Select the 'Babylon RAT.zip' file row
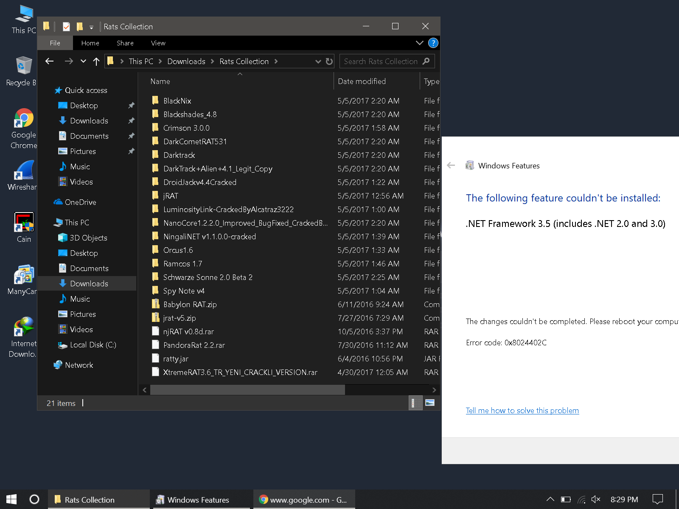 point(293,305)
